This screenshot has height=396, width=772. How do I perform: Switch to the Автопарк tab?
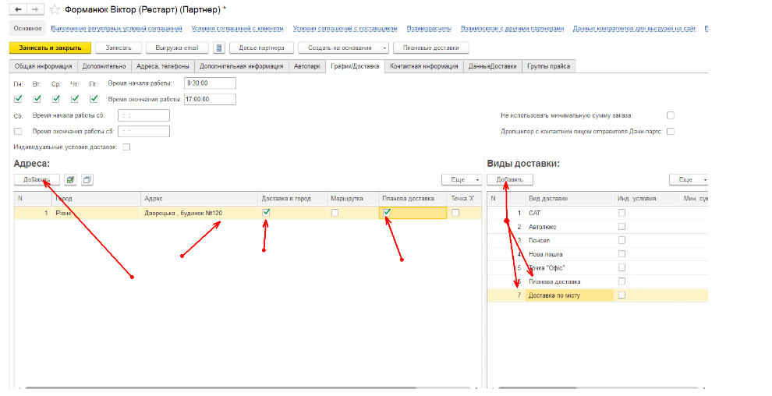[307, 67]
